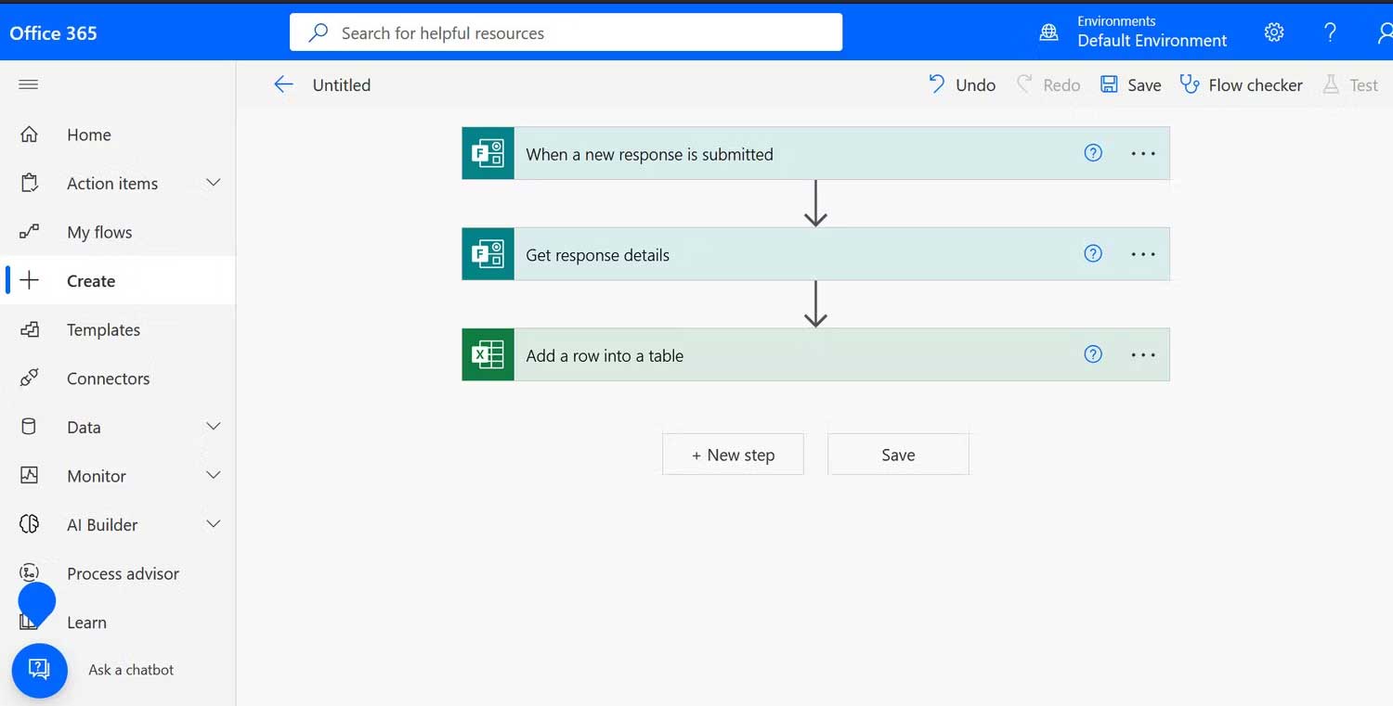Open the Ask a chatbot widget
The image size is (1393, 706).
click(39, 670)
